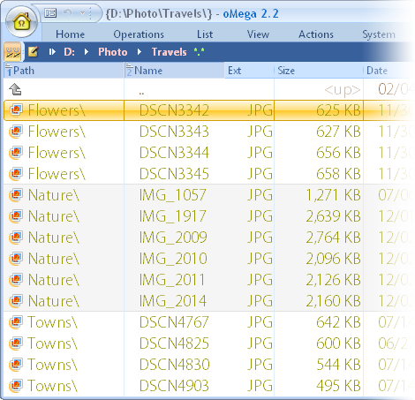Toggle the flat view branch icon

click(x=12, y=52)
